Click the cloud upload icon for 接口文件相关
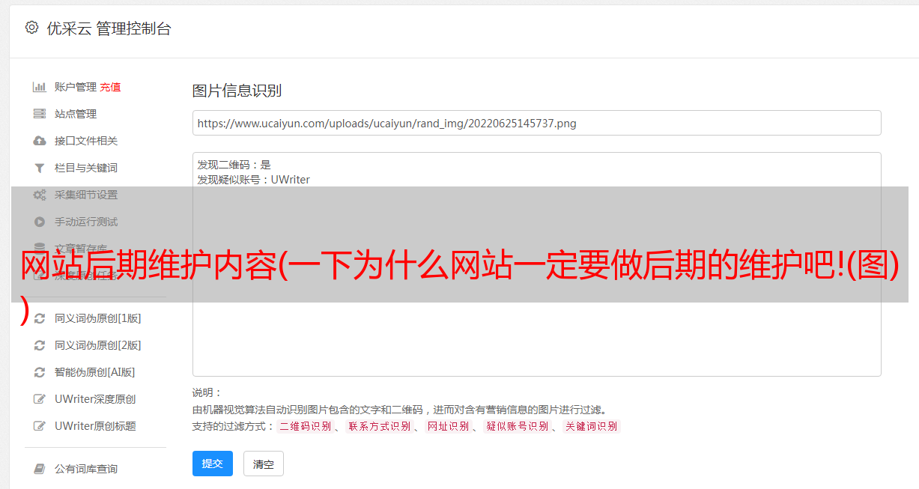Screen dimensions: 919x489 coord(40,141)
